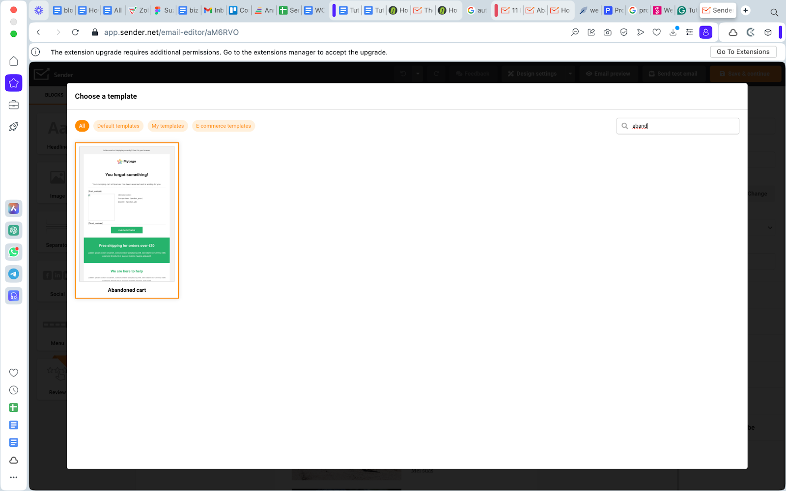Open the Aria AI sidebar icon

point(14,209)
